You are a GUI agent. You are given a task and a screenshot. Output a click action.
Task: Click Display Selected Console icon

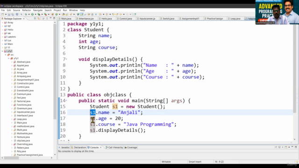[279, 147]
